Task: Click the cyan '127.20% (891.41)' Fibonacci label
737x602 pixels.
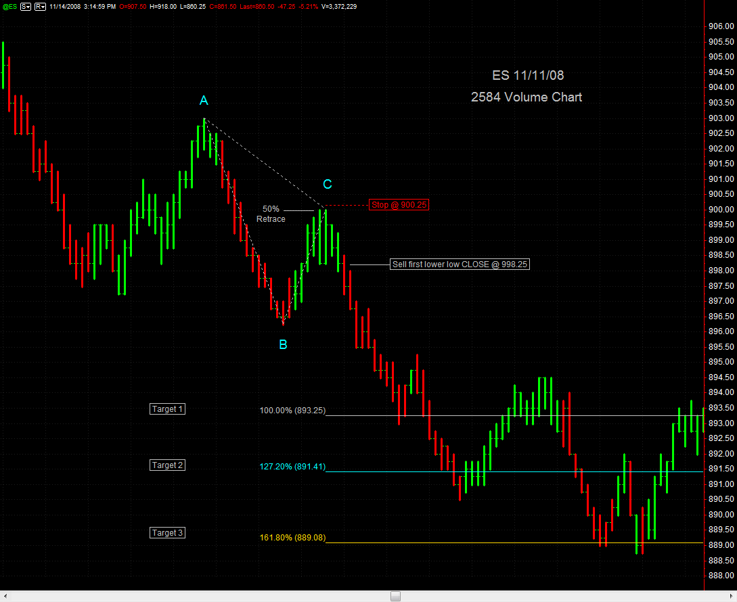Action: click(292, 467)
